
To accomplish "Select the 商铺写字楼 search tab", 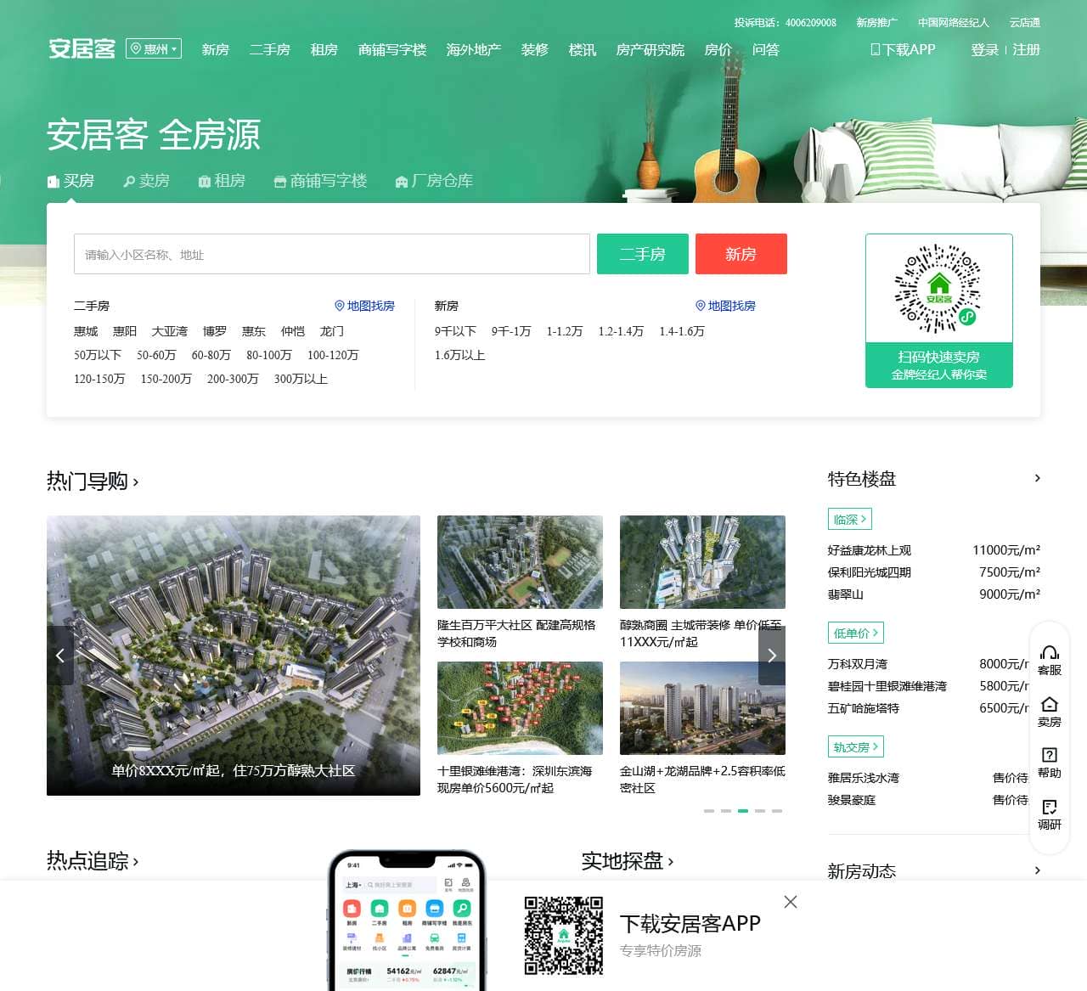I will click(320, 181).
